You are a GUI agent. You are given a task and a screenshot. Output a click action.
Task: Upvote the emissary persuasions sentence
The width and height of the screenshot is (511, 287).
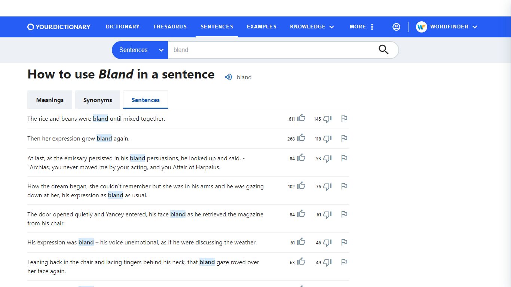coord(302,158)
